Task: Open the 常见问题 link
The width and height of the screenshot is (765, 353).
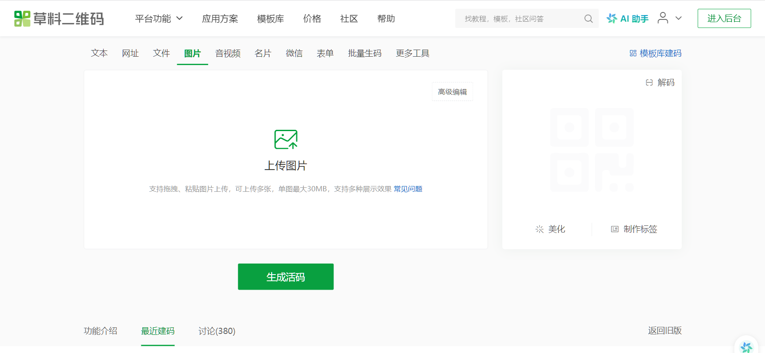Action: pos(408,189)
